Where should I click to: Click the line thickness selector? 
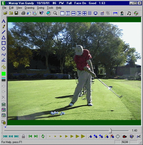coord(4,80)
